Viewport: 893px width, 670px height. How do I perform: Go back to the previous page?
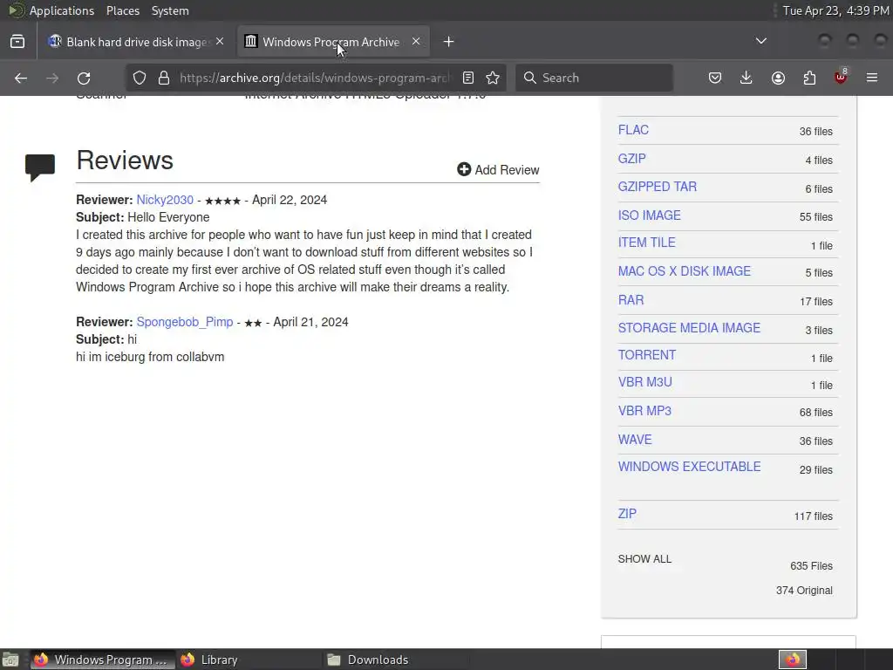[x=21, y=78]
